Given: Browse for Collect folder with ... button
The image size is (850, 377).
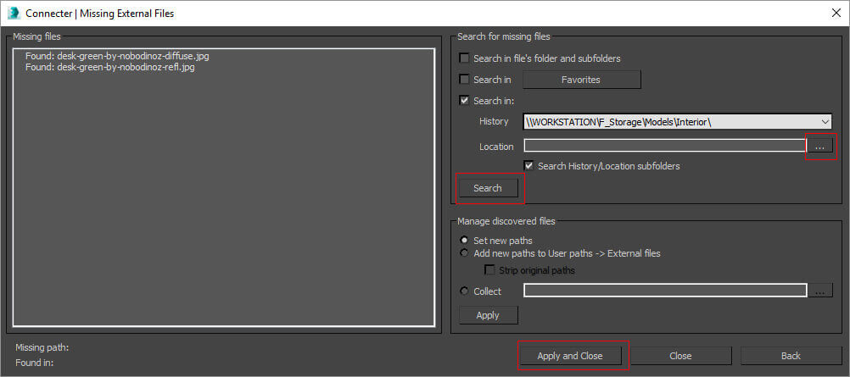Looking at the screenshot, I should coord(820,291).
